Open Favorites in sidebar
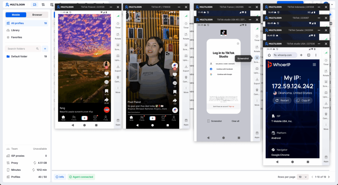The height and width of the screenshot is (185, 338). pos(27,37)
